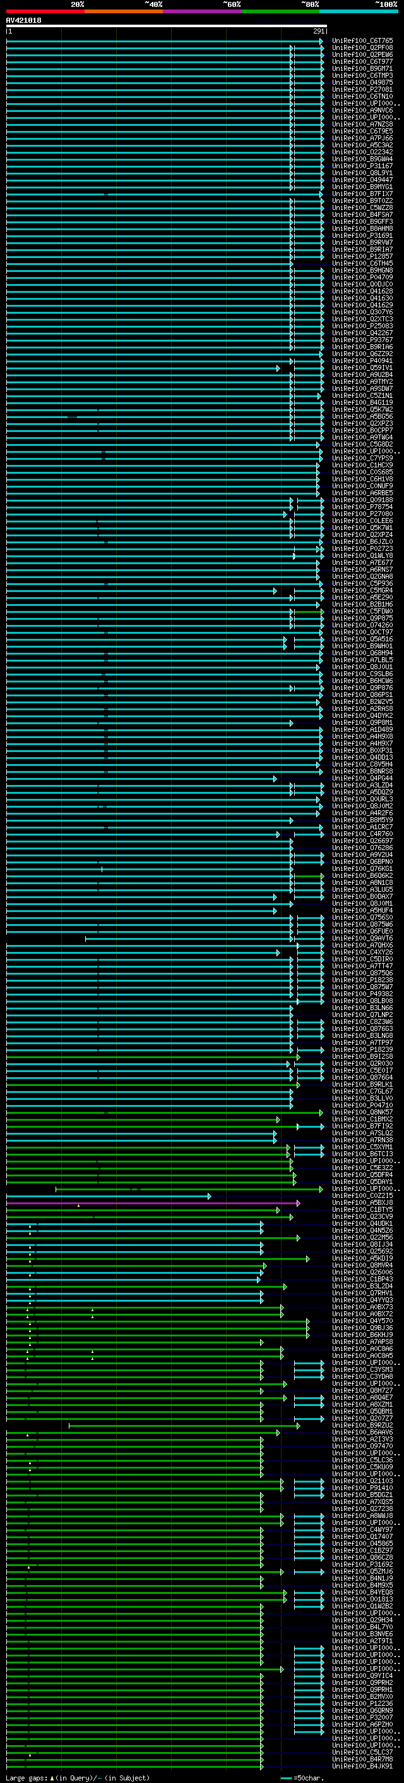Select hit label UniRef100_A9NVC6

(x=362, y=110)
